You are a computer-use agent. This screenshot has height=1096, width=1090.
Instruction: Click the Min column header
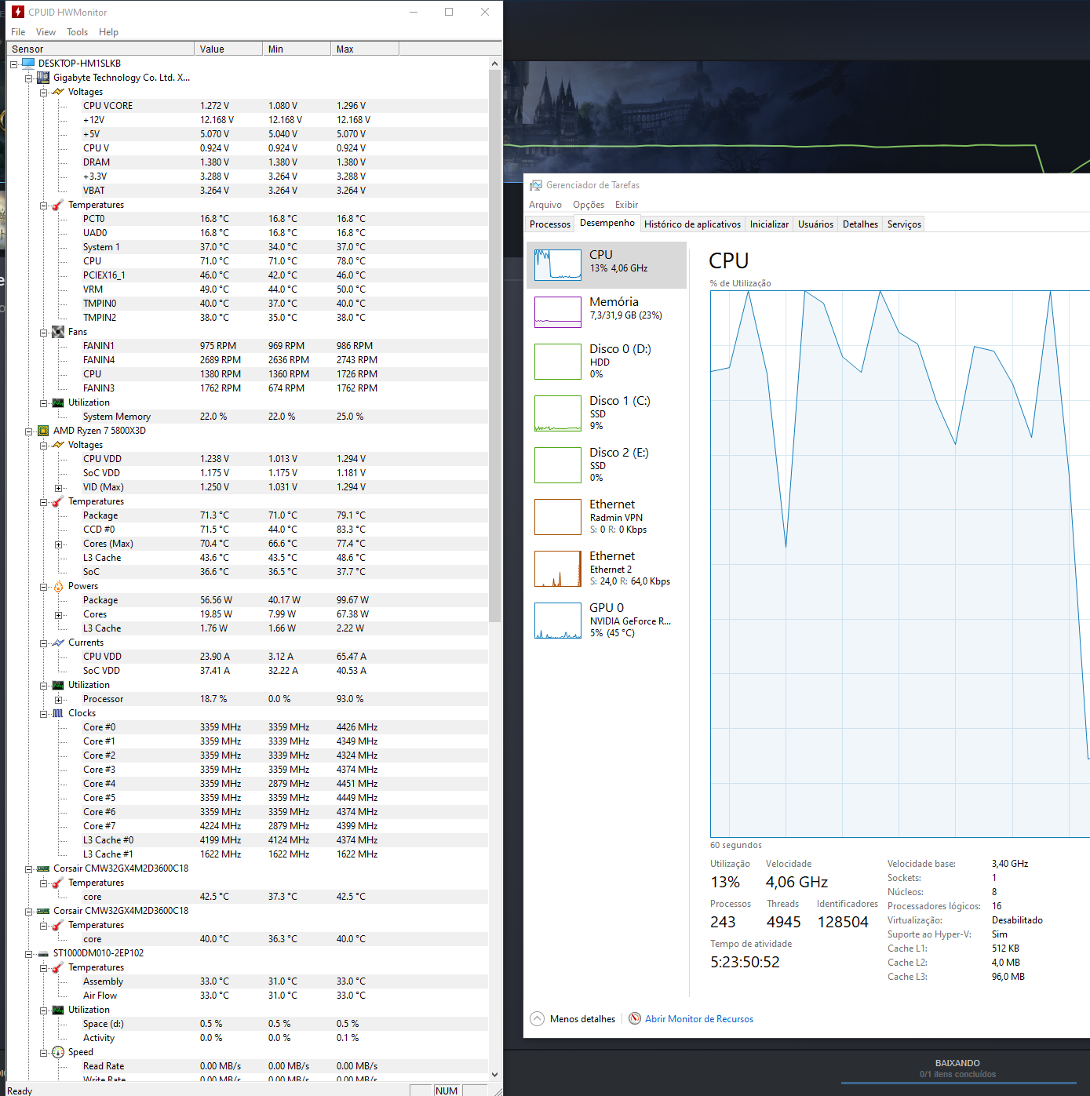(297, 49)
